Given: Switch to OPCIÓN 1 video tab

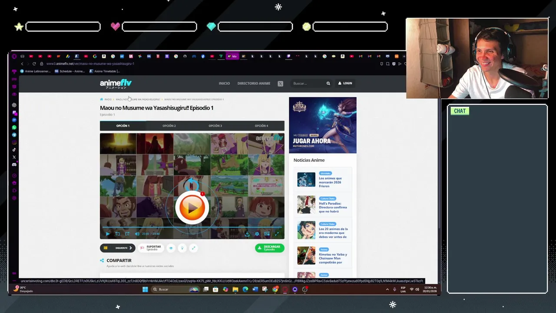Looking at the screenshot, I should coord(123,126).
